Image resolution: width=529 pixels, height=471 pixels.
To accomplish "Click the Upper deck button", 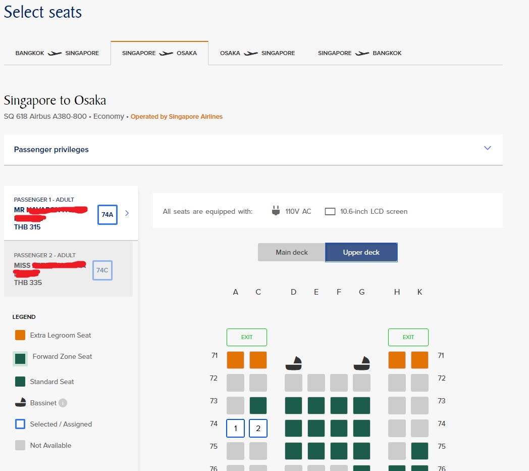I will pos(361,252).
